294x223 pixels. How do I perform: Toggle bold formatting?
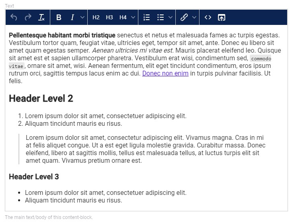tap(59, 17)
